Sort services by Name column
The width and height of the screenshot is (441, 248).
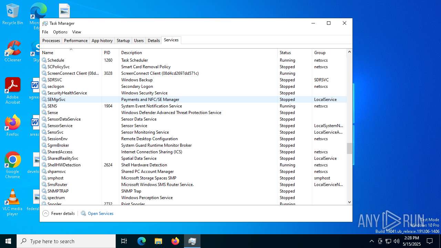tap(71, 52)
